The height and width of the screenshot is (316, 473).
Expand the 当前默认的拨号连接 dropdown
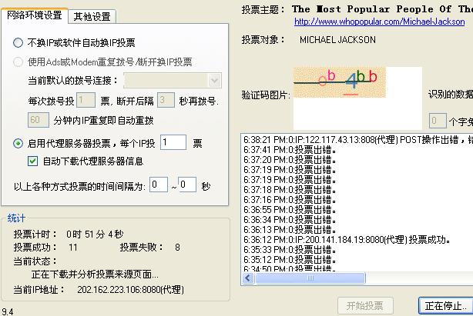[x=214, y=80]
